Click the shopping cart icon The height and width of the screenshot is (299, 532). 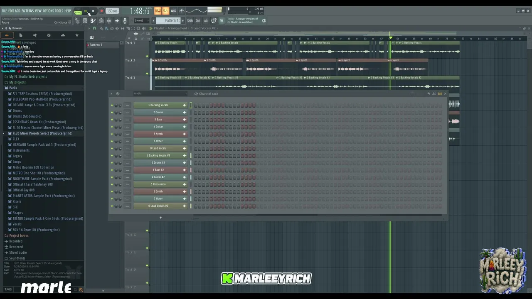click(x=222, y=21)
